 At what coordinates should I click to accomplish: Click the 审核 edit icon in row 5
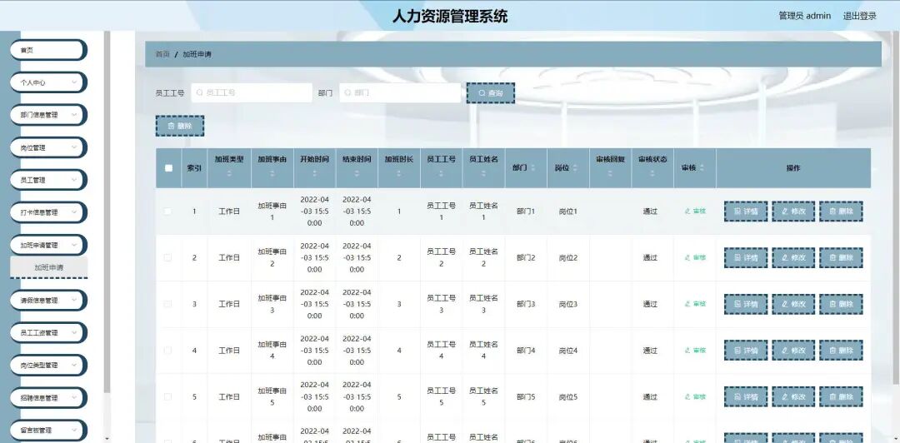(687, 397)
